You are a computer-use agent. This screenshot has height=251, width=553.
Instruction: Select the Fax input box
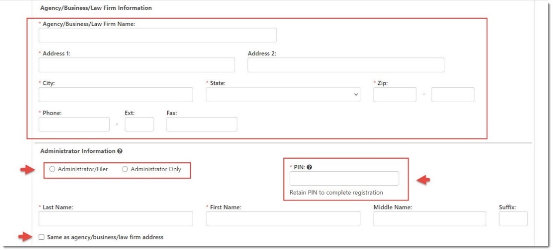pos(202,124)
